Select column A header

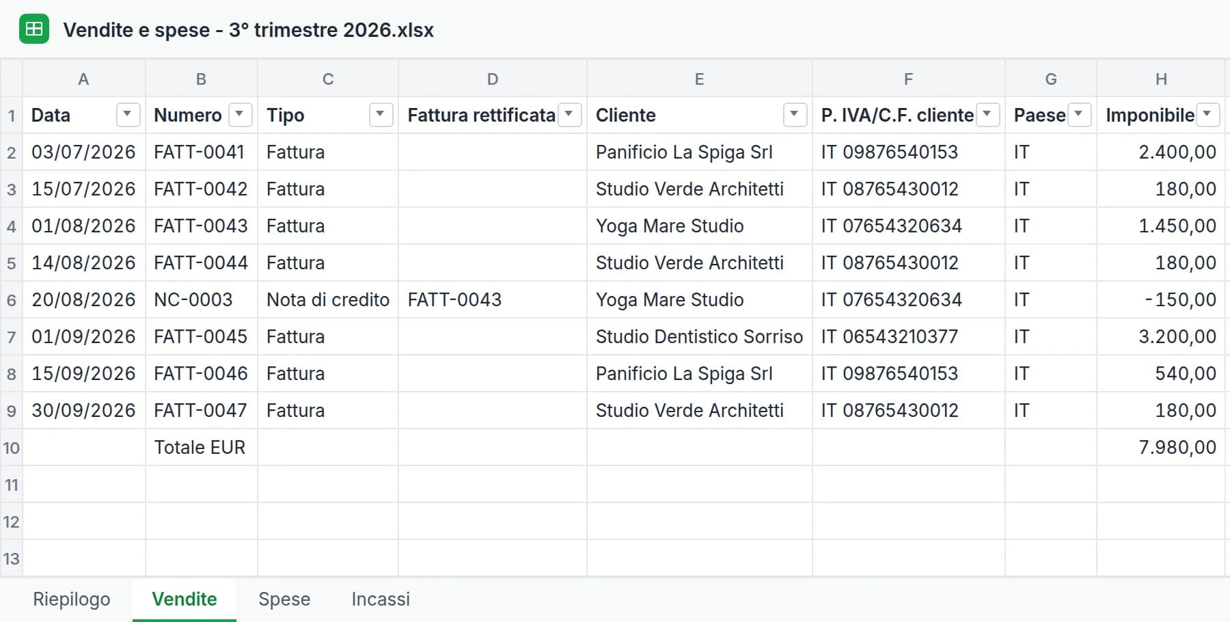tap(84, 79)
